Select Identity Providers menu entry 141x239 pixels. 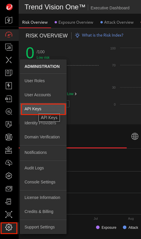(43, 123)
